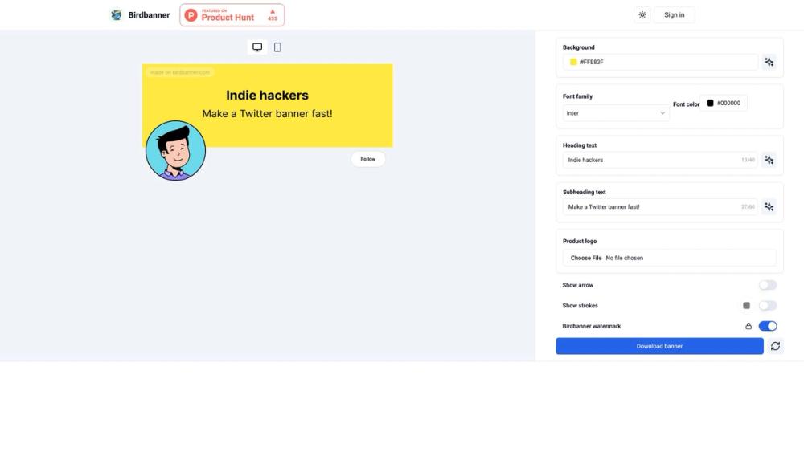Click the Birdbanner brand name
Image resolution: width=804 pixels, height=452 pixels.
click(x=149, y=15)
